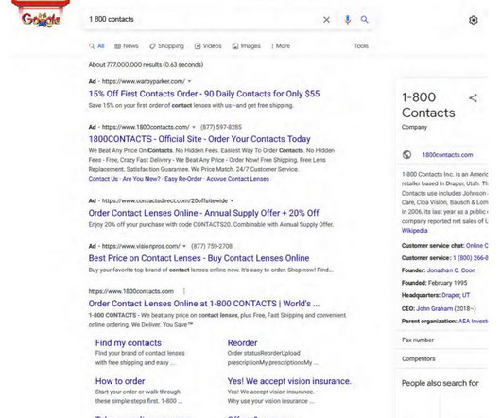Open the Images tab
This screenshot has width=501, height=418.
pyautogui.click(x=246, y=46)
